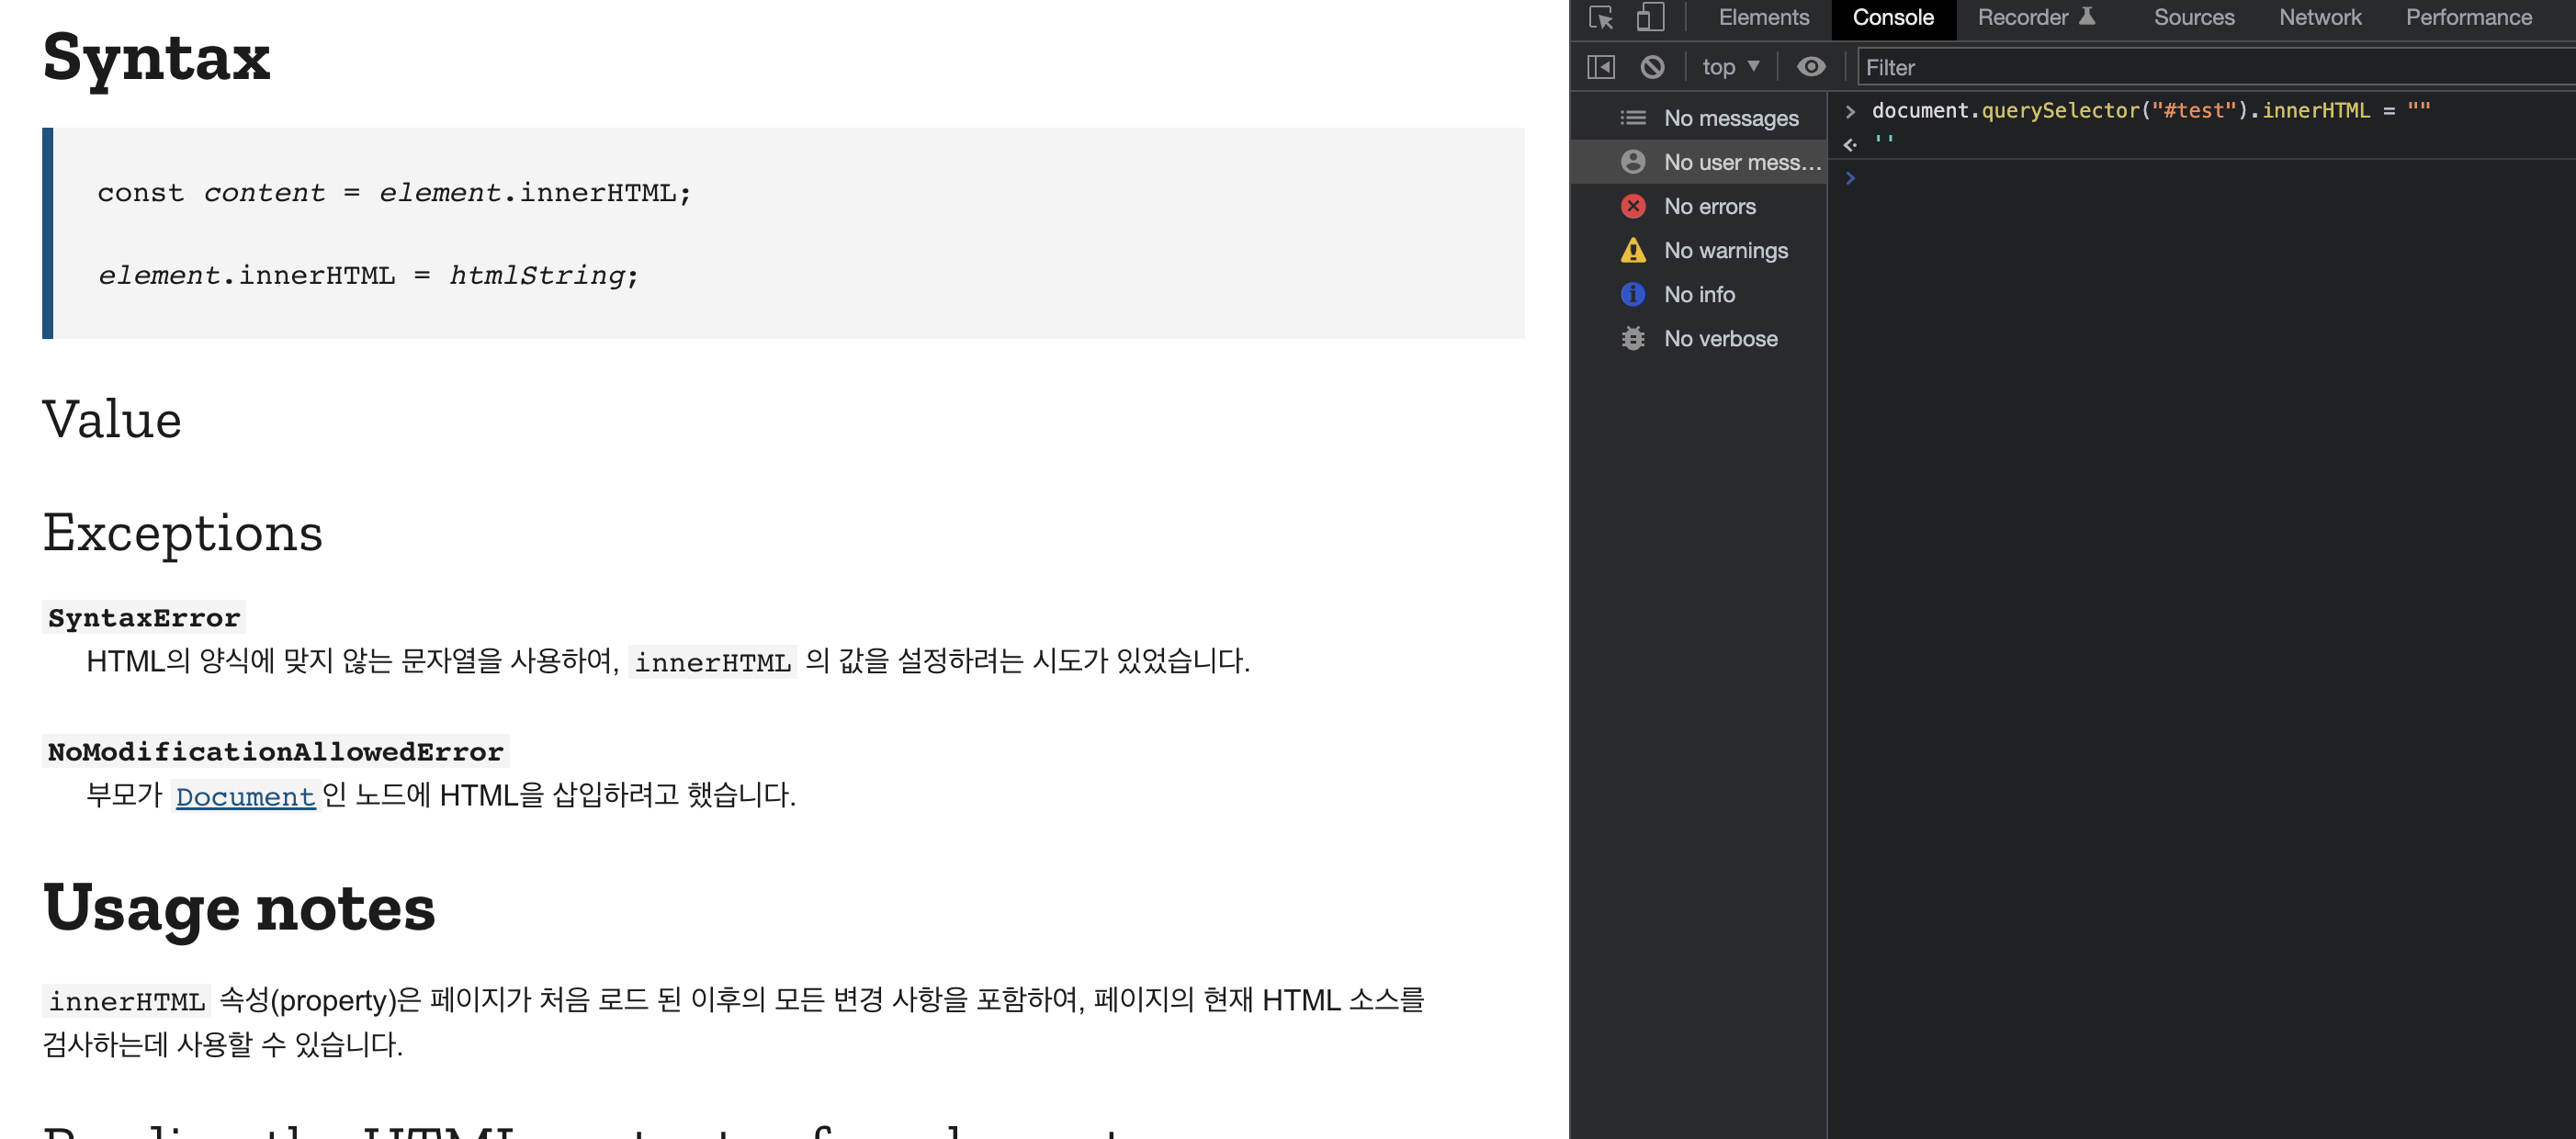Select the No warnings filter
2576x1139 pixels.
(x=1725, y=250)
